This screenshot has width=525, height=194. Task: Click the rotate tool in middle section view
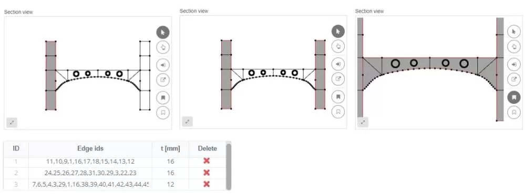338,46
